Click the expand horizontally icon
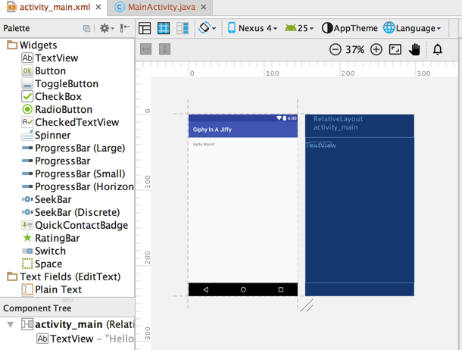Screen dimensions: 462x350 click(146, 49)
